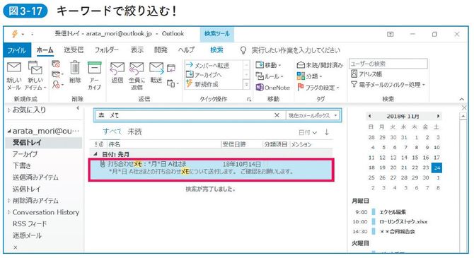This screenshot has height=258, width=474.
Task: Switch to the ヘルプ tab
Action: click(x=187, y=50)
